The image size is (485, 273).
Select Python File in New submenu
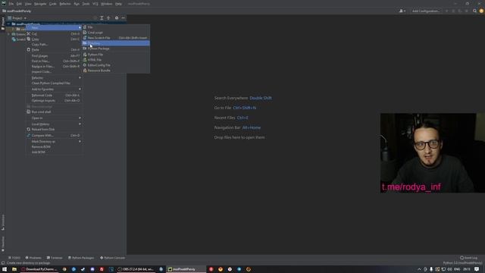(116, 55)
